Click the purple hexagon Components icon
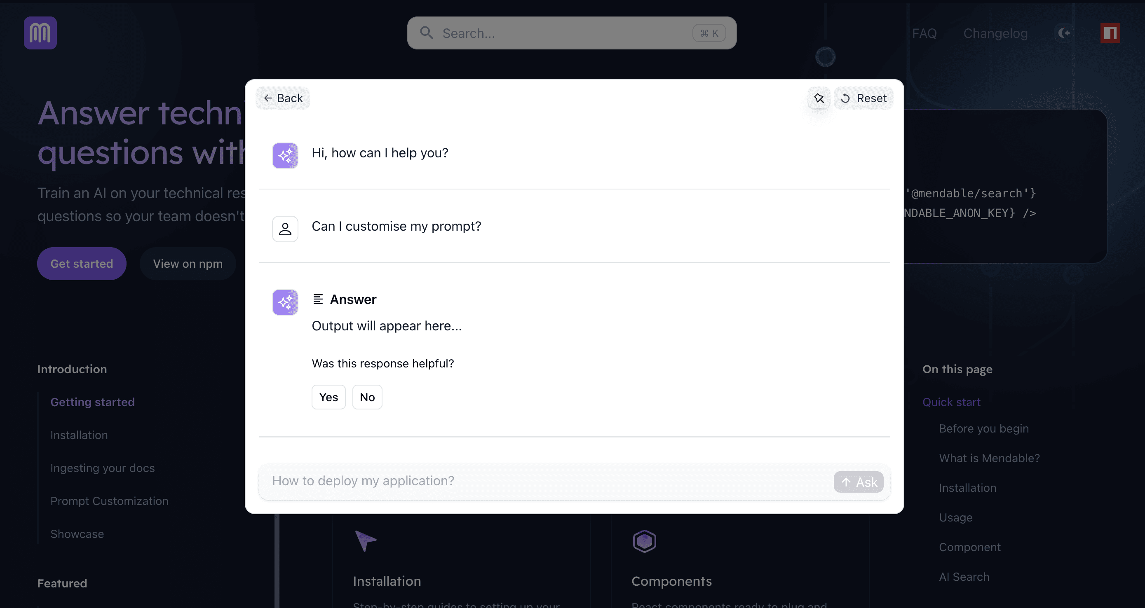 tap(644, 541)
